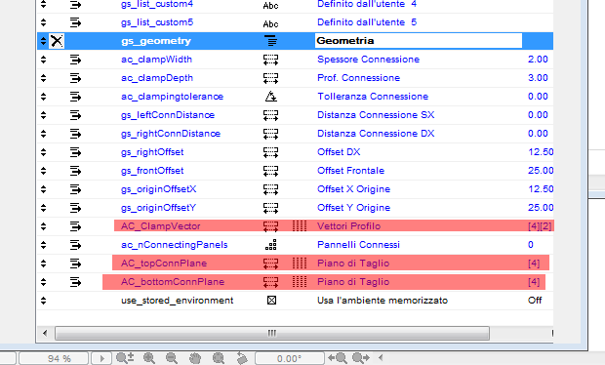Click the array grid icon for AC_topConnPlane
Screen dimensions: 605x365
(x=300, y=264)
